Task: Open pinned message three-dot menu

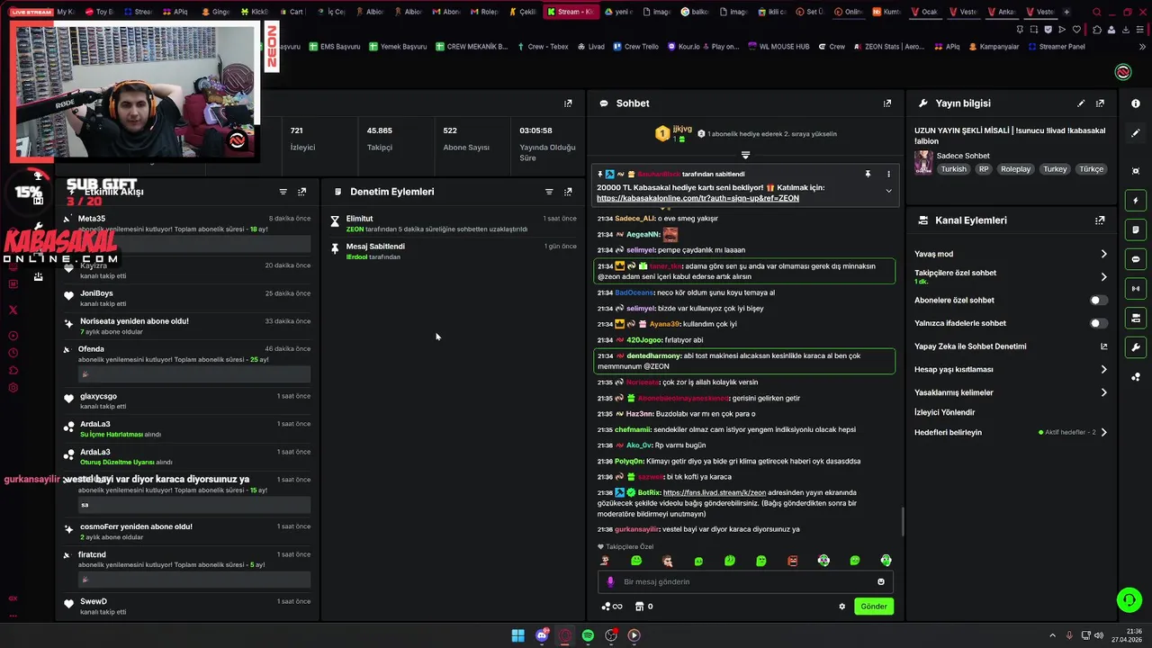Action: (888, 174)
